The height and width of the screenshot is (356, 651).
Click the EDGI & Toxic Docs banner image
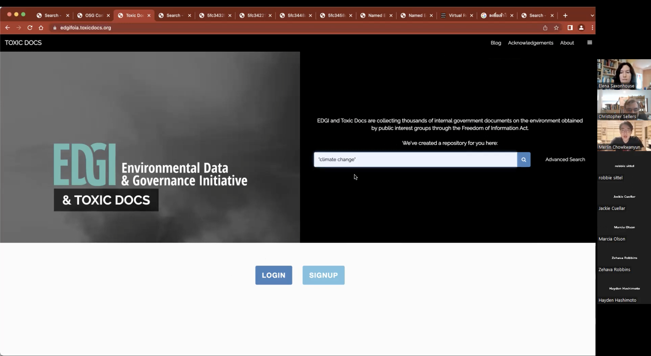[150, 147]
